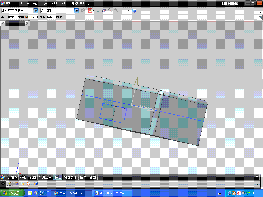Click the filmstrip quick launch icon
Viewport: 263px width, 197px height.
(x=42, y=193)
